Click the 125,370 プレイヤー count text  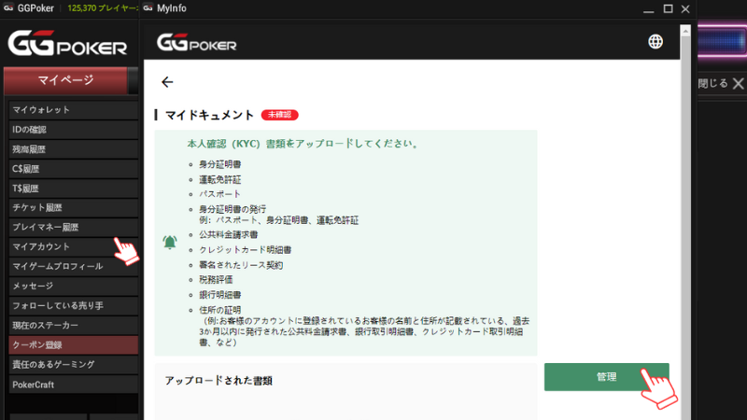coord(103,8)
